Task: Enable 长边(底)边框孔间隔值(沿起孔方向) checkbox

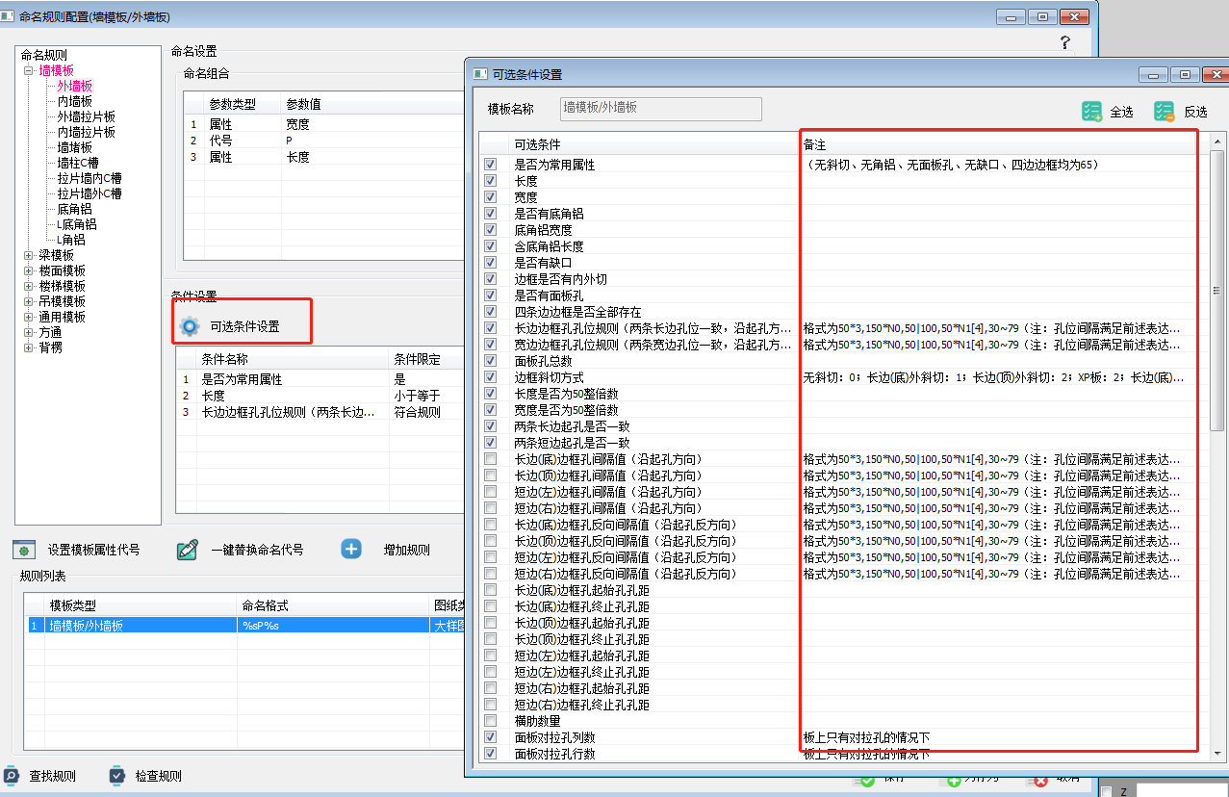Action: [491, 459]
